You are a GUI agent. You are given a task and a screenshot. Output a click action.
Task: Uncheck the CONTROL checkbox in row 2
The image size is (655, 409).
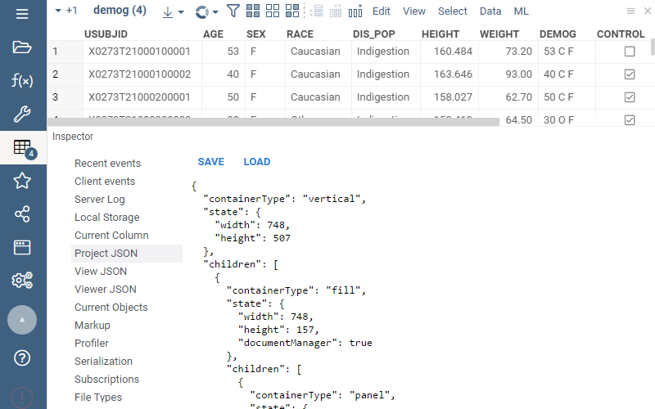click(630, 74)
